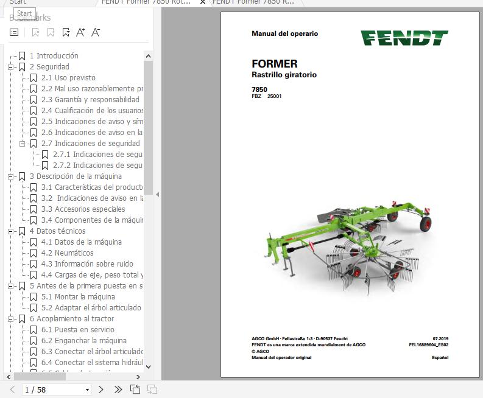
Task: Go to 3.1 Características del producto
Action: coord(92,187)
